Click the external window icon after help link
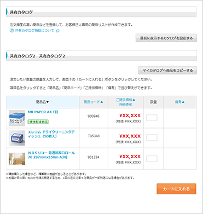The height and width of the screenshot is (214, 203). [x=57, y=31]
